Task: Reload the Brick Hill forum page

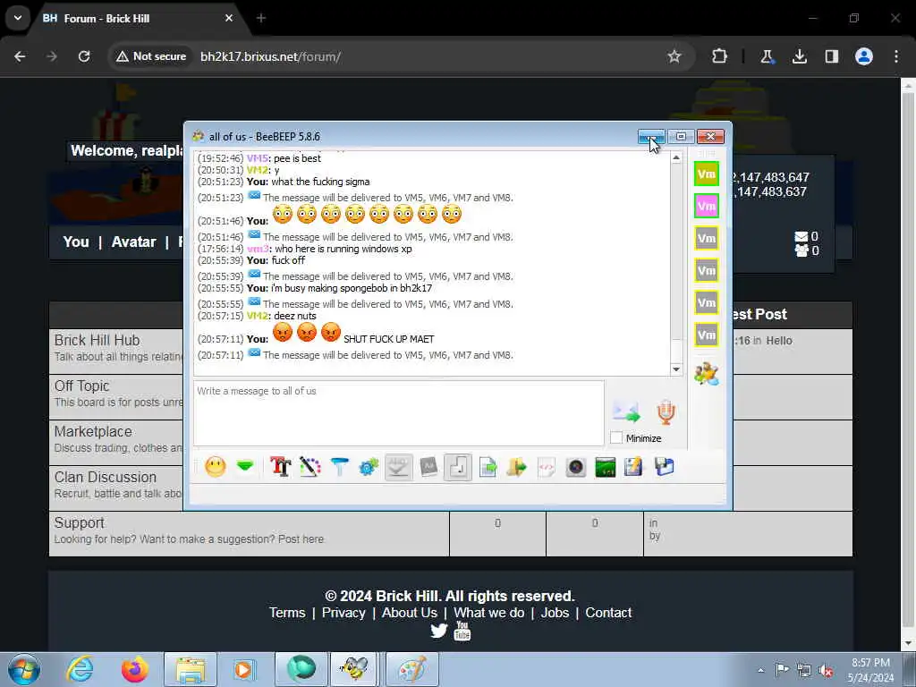Action: coord(84,56)
